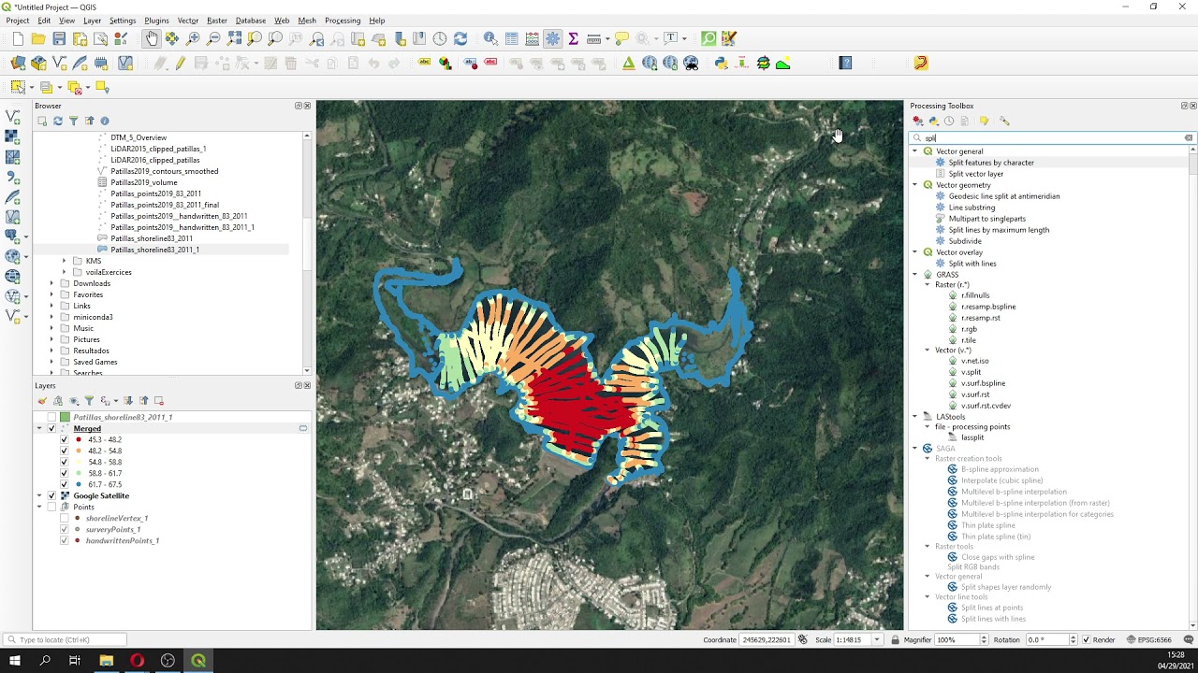
Task: Open the Layer menu
Action: (92, 21)
